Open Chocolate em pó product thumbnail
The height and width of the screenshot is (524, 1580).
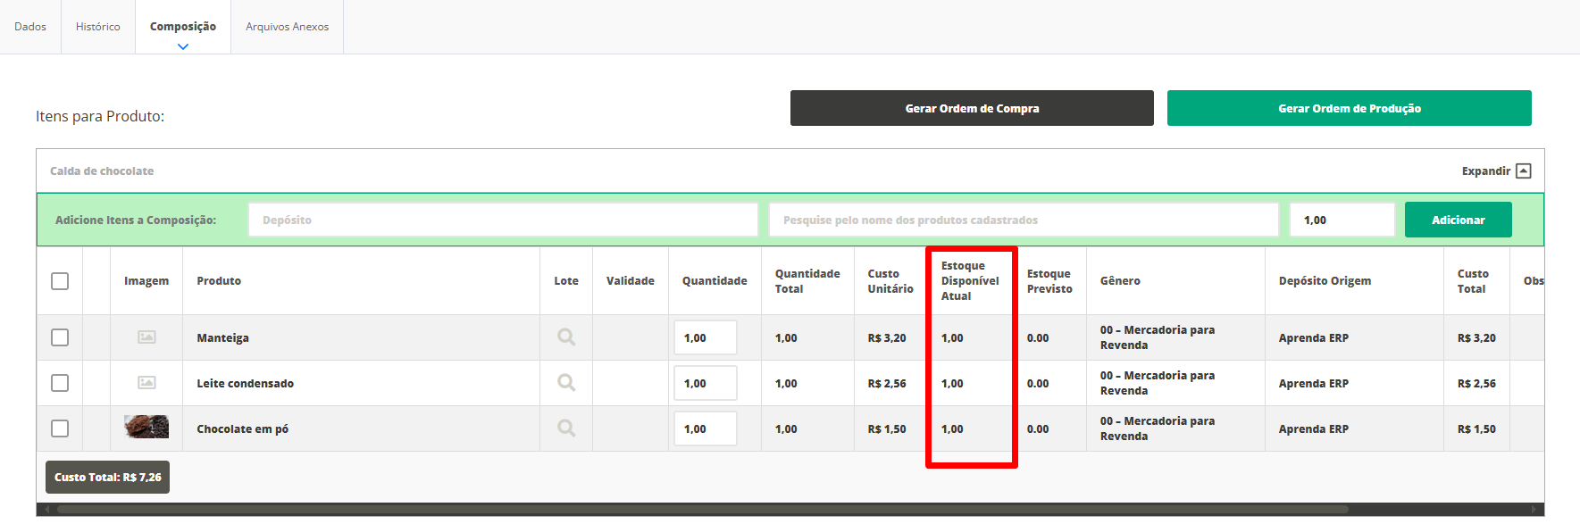146,428
